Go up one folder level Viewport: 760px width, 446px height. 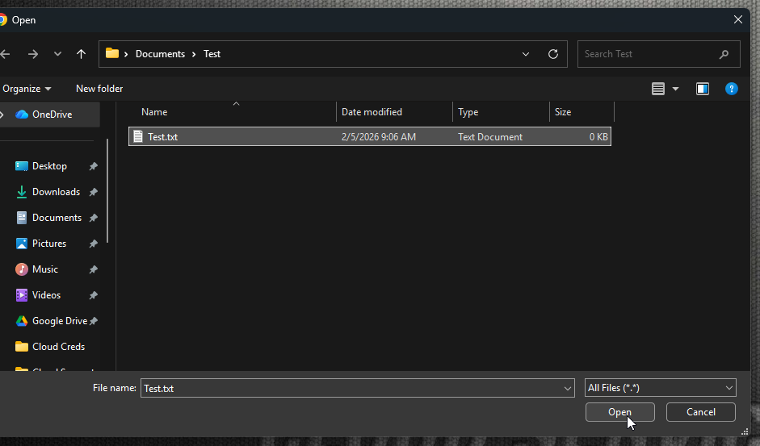click(x=81, y=54)
